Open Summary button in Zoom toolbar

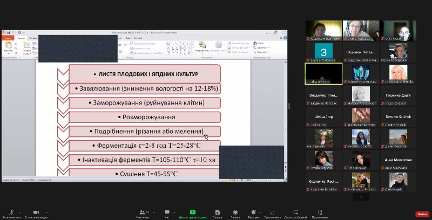point(218,214)
